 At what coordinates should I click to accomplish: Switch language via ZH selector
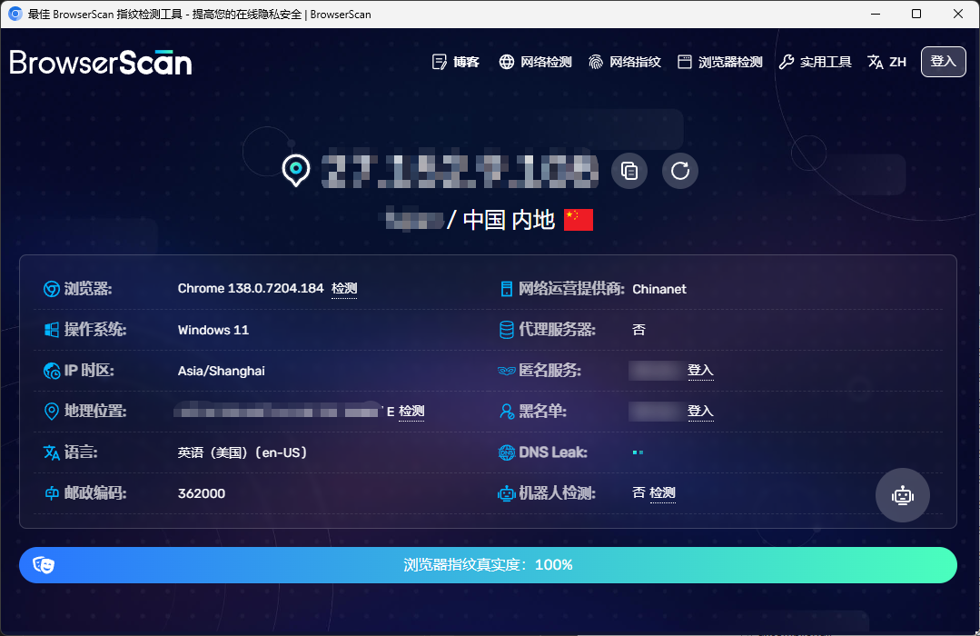coord(886,62)
